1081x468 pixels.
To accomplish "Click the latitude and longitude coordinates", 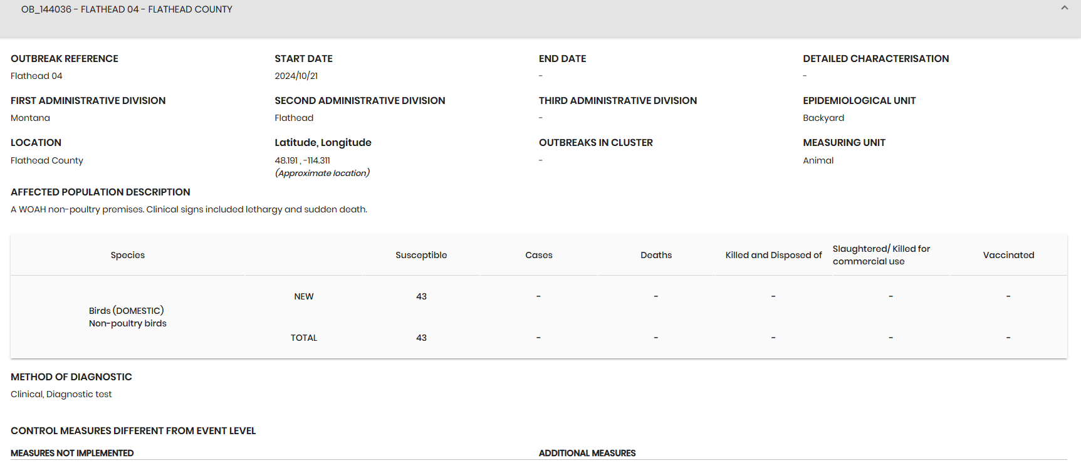I will tap(302, 160).
